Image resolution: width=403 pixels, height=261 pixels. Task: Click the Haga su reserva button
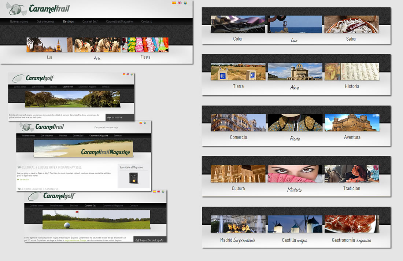pyautogui.click(x=120, y=117)
